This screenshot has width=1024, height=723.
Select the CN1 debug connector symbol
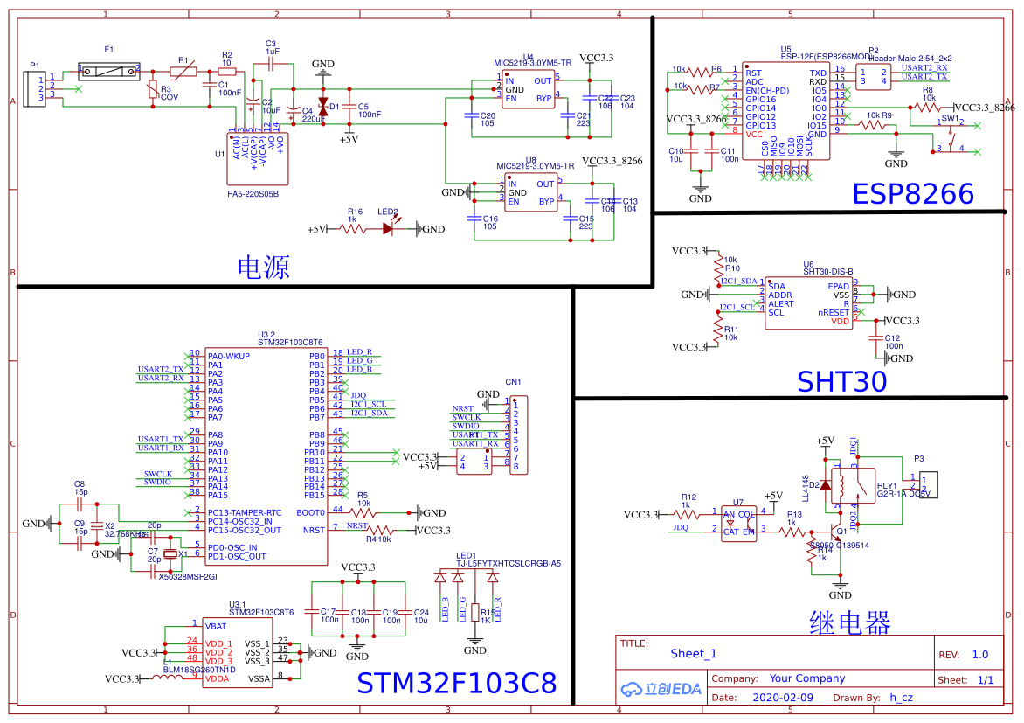(518, 434)
